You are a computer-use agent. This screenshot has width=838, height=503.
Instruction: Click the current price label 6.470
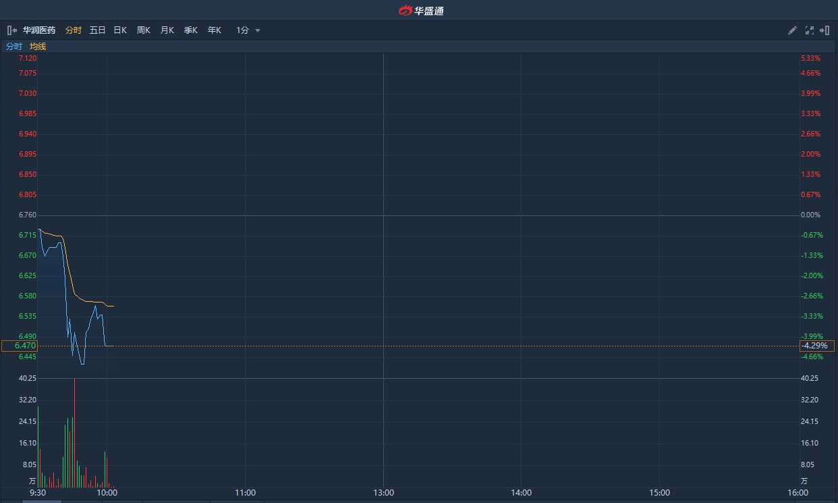coord(20,346)
